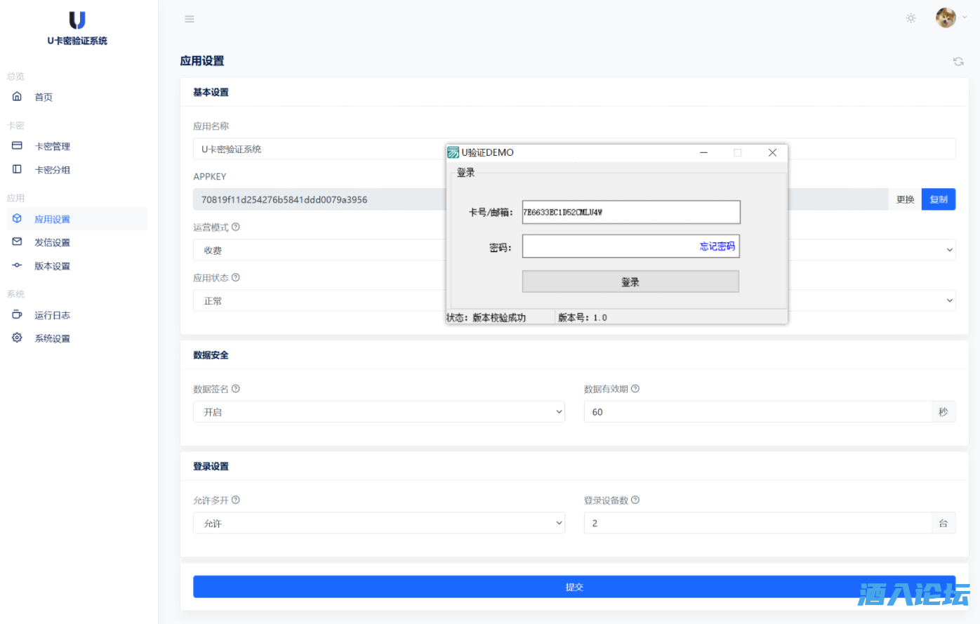Open 运行日志 from the sidebar
Image resolution: width=980 pixels, height=624 pixels.
coord(52,315)
